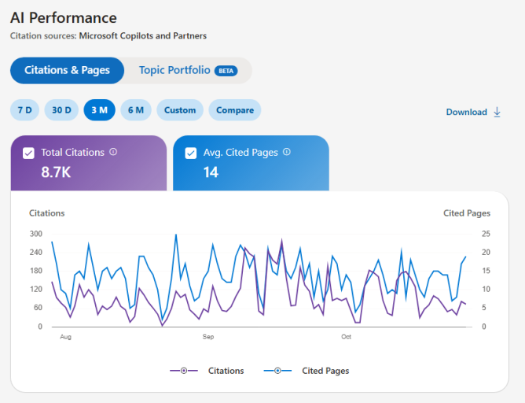Viewport: 525px width, 403px height.
Task: Choose the Custom date range
Action: [180, 110]
